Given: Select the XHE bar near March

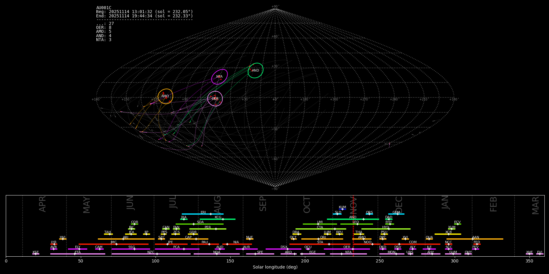Looking at the screenshot, I should 529,254.
